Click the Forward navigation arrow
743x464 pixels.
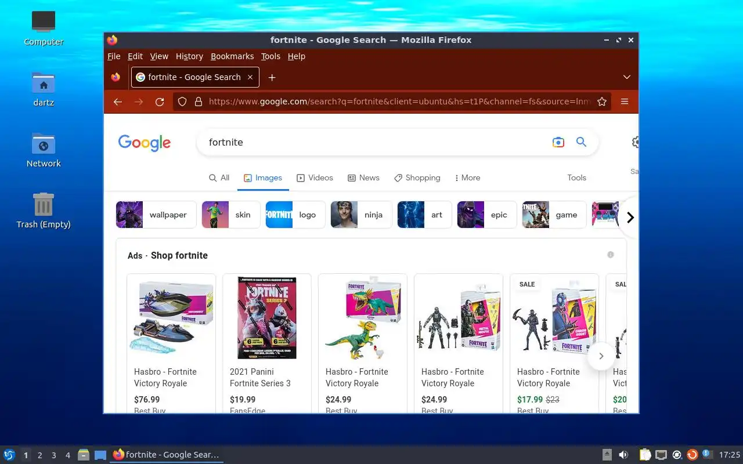click(x=139, y=101)
